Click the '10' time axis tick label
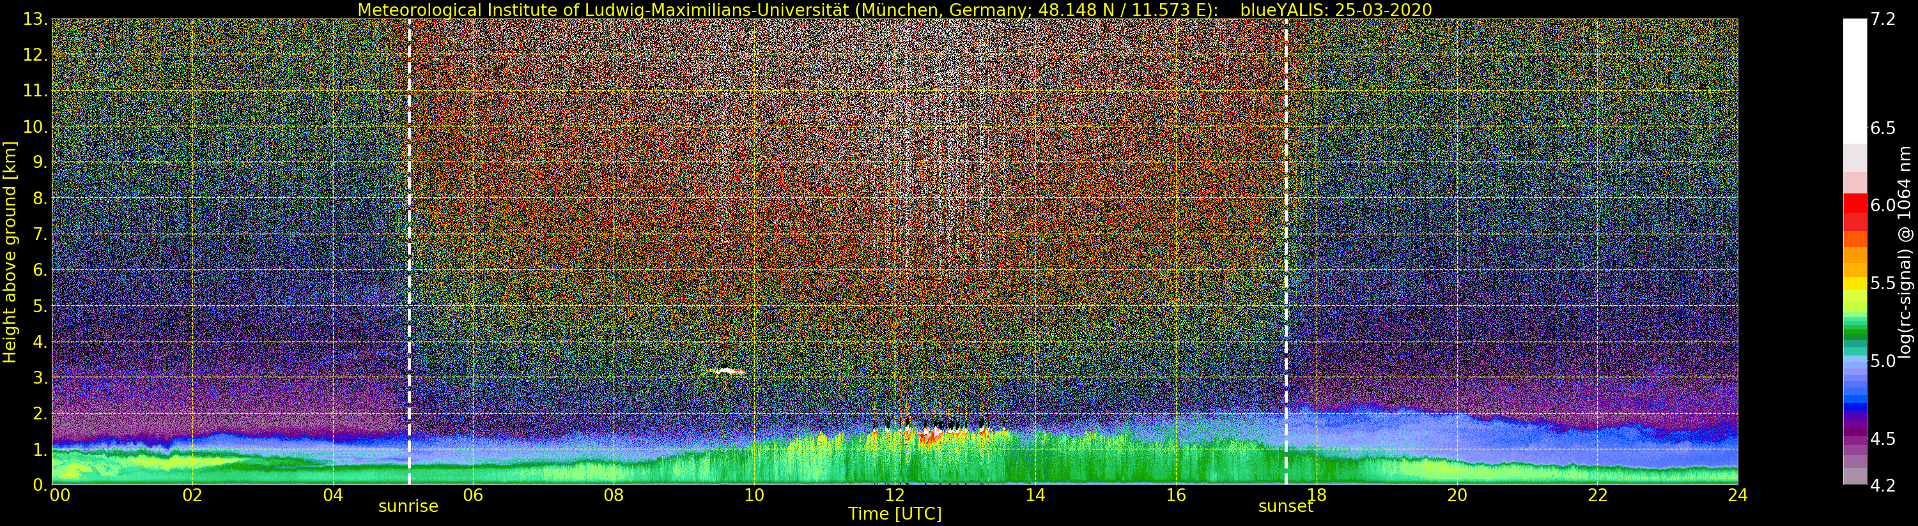Viewport: 1918px width, 526px height. [x=754, y=495]
